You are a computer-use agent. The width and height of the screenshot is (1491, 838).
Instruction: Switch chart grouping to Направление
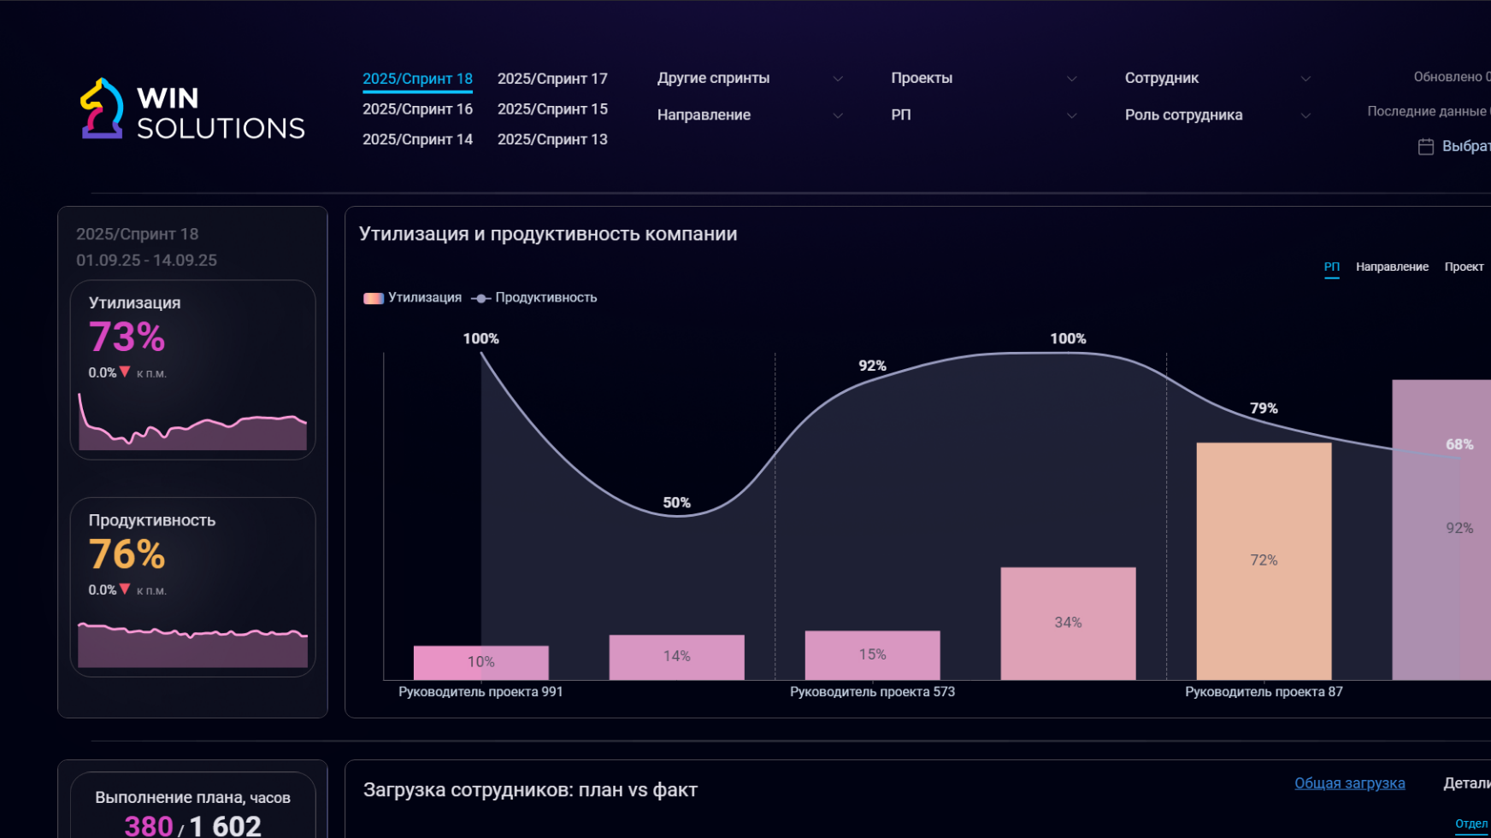click(1392, 267)
